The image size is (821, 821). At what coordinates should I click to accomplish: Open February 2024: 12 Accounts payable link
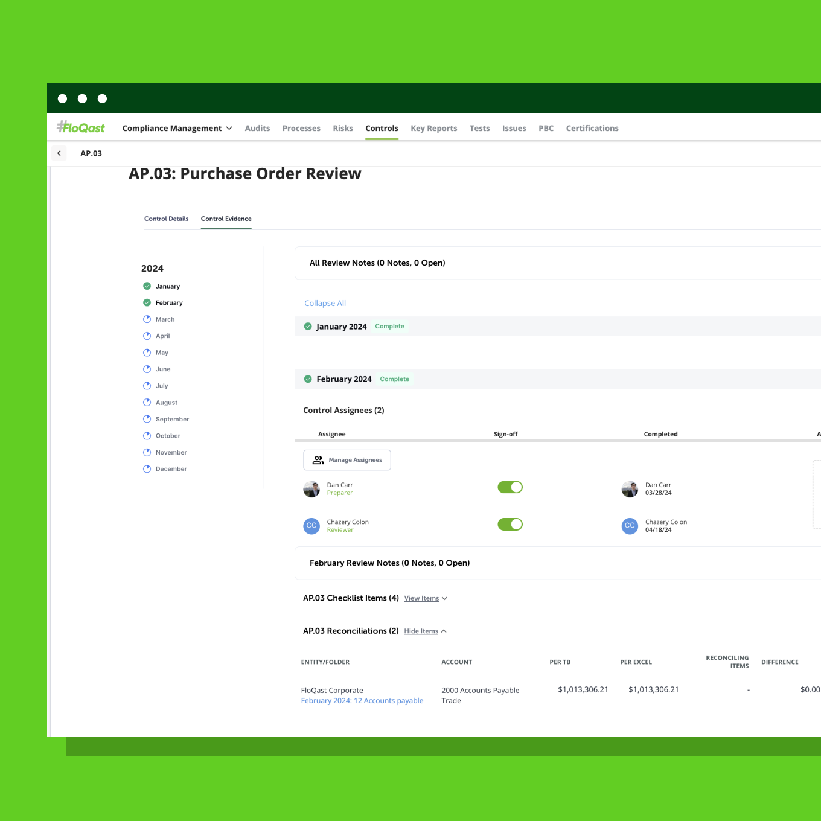(362, 701)
